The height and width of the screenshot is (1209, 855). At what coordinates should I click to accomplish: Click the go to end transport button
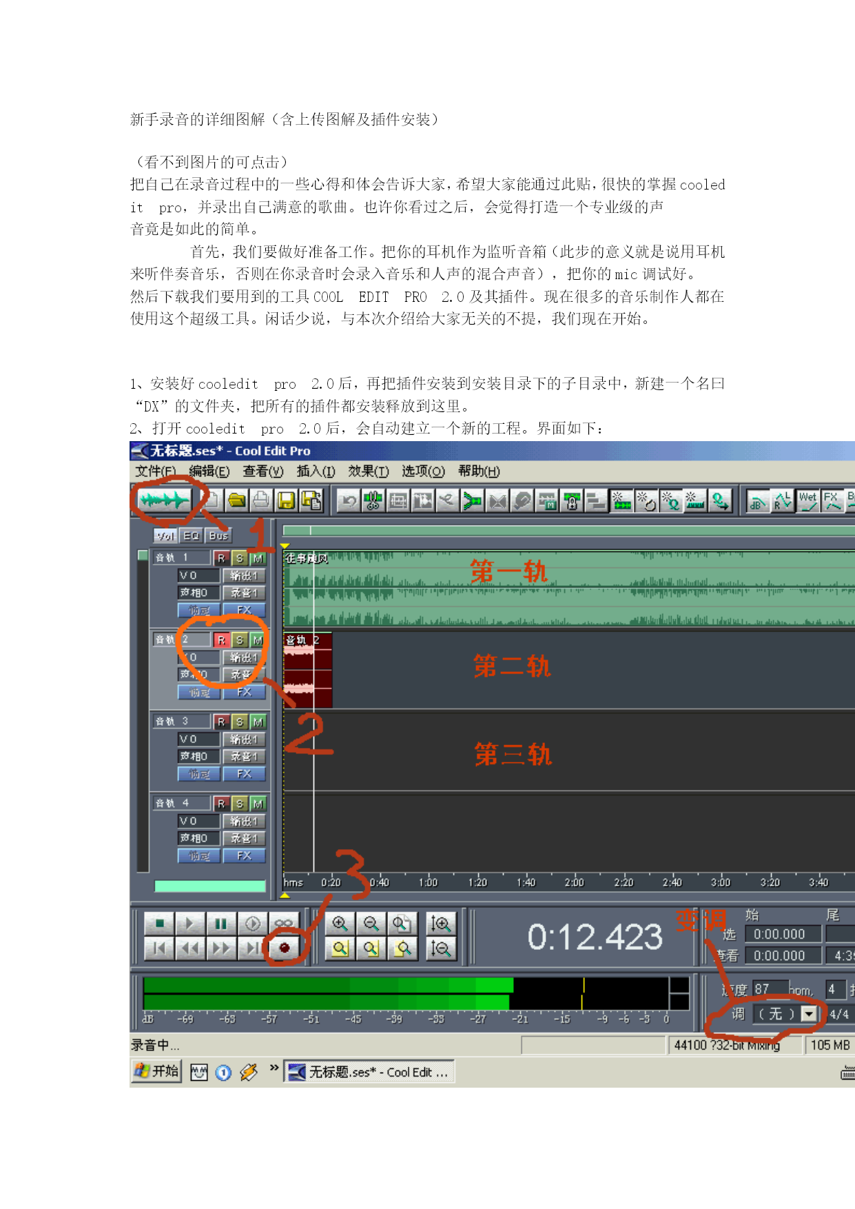pos(252,948)
